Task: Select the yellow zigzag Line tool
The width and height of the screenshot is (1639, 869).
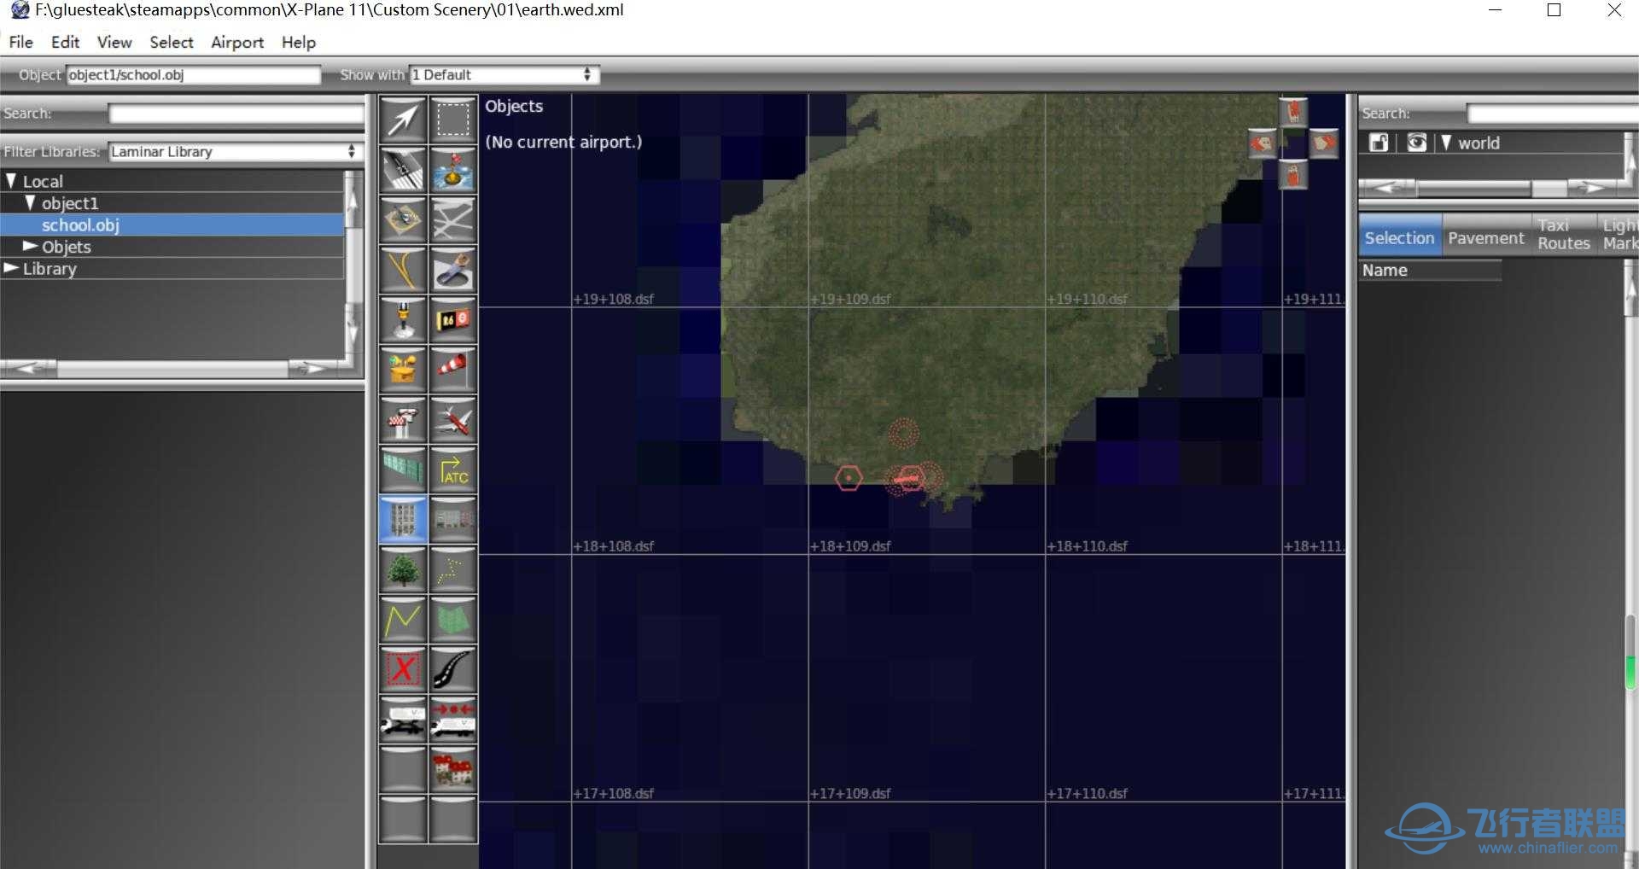Action: pyautogui.click(x=402, y=618)
